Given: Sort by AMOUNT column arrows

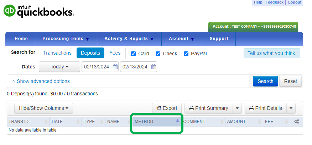Looking at the screenshot, I should [260, 122].
